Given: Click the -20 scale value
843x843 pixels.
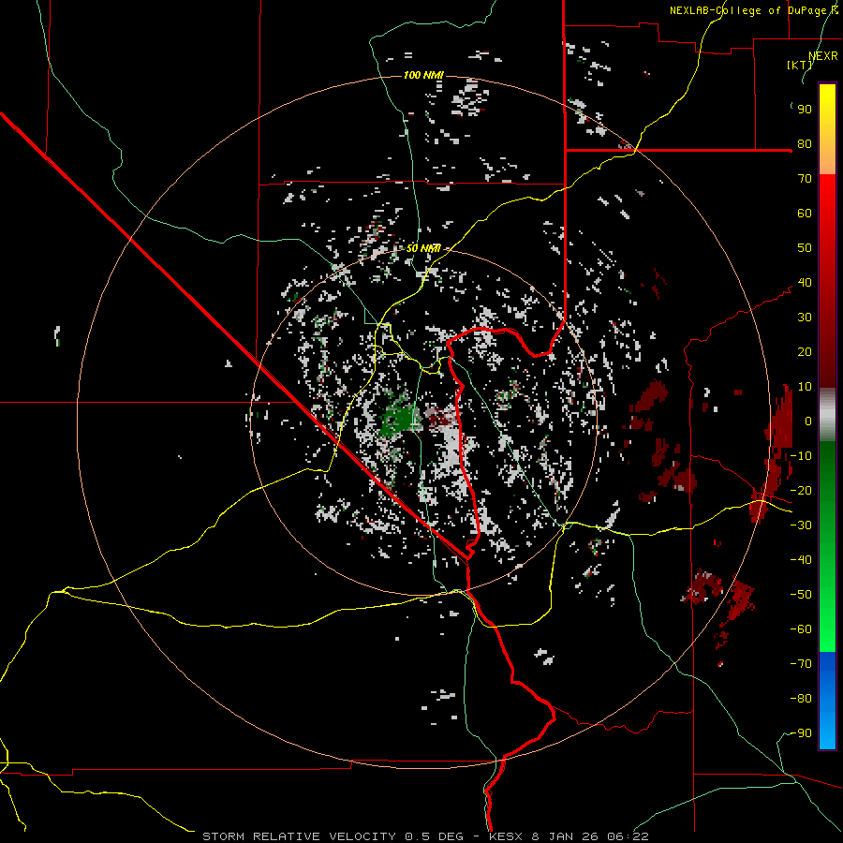Looking at the screenshot, I should point(801,491).
